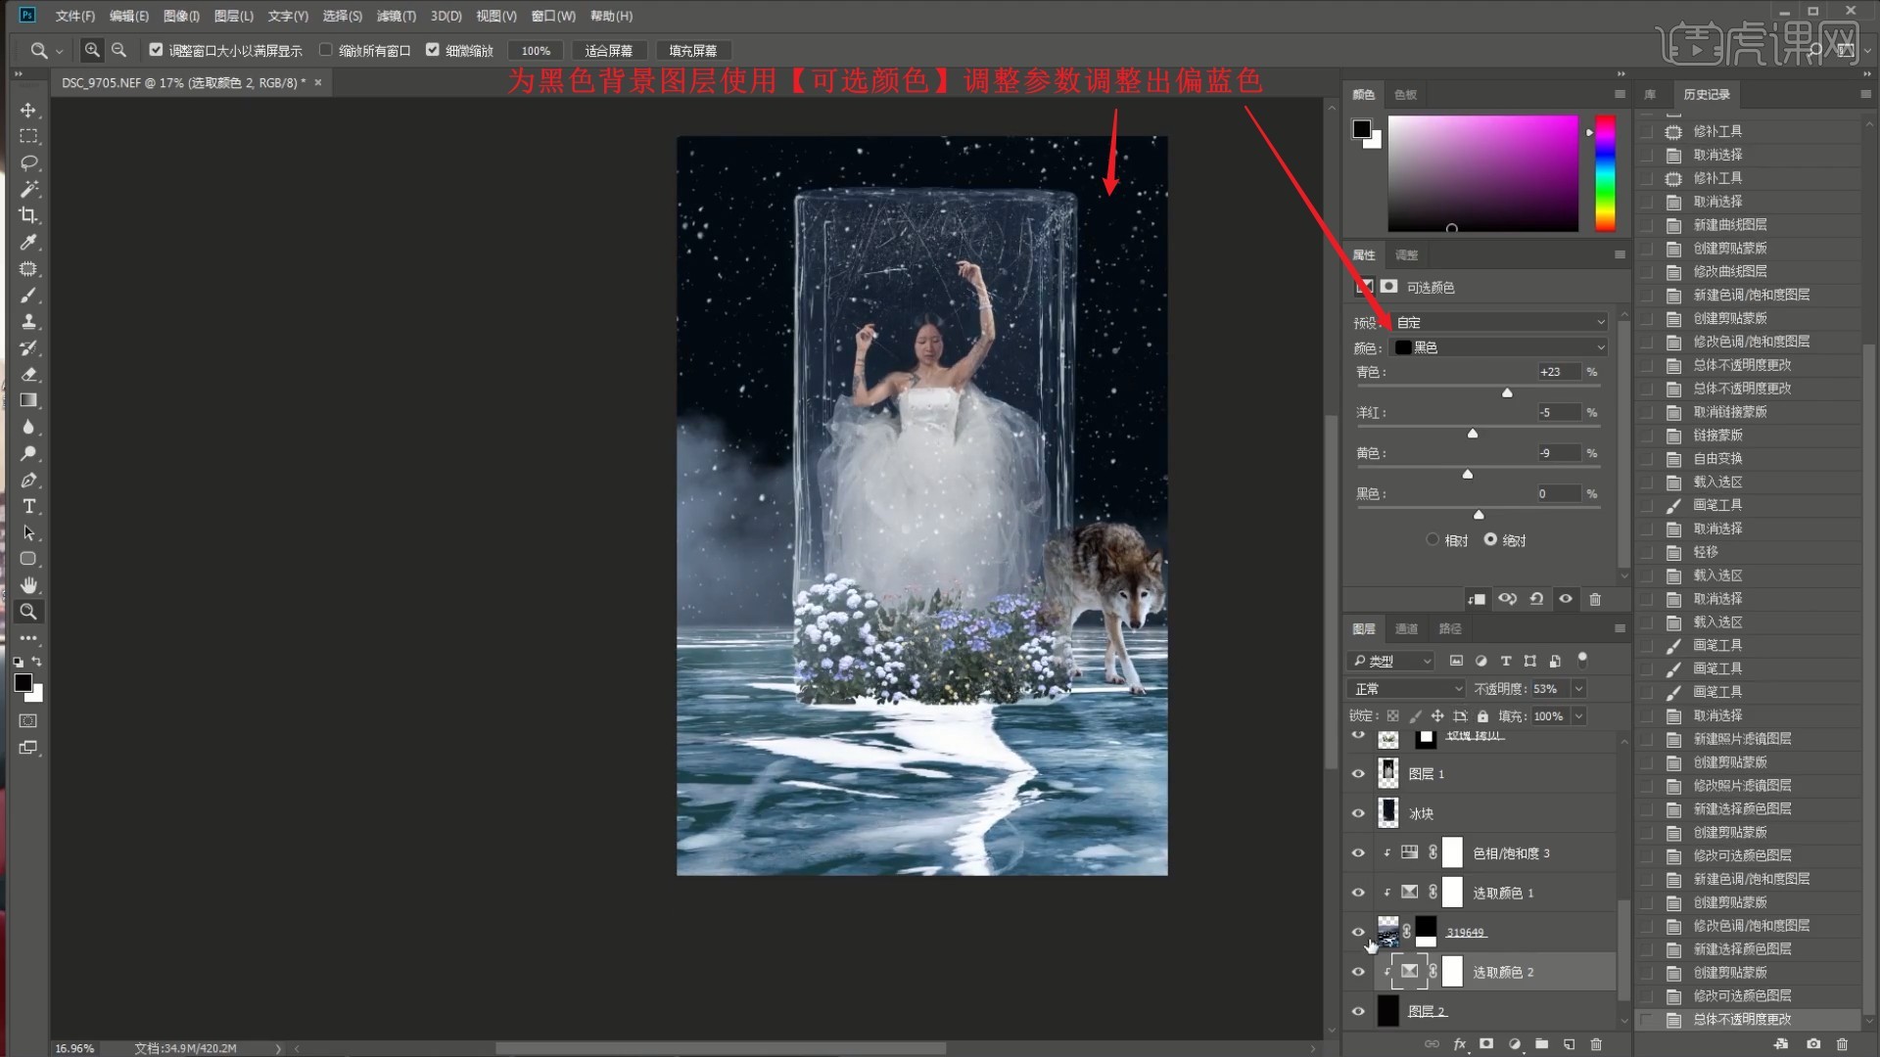Click the 填充屏幕 button

tap(692, 51)
